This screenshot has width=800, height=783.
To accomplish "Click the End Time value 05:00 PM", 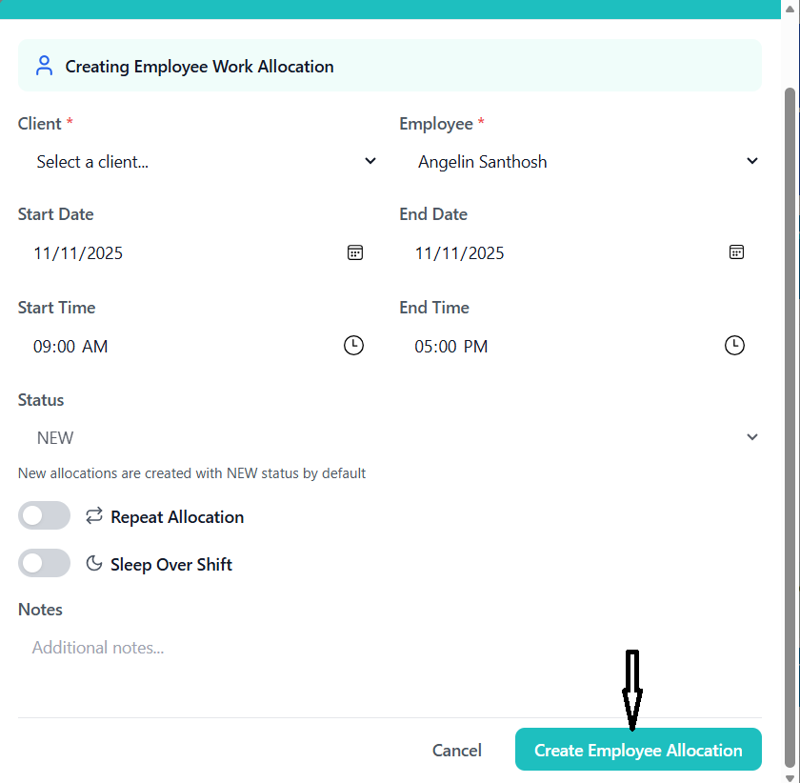I will pyautogui.click(x=451, y=347).
